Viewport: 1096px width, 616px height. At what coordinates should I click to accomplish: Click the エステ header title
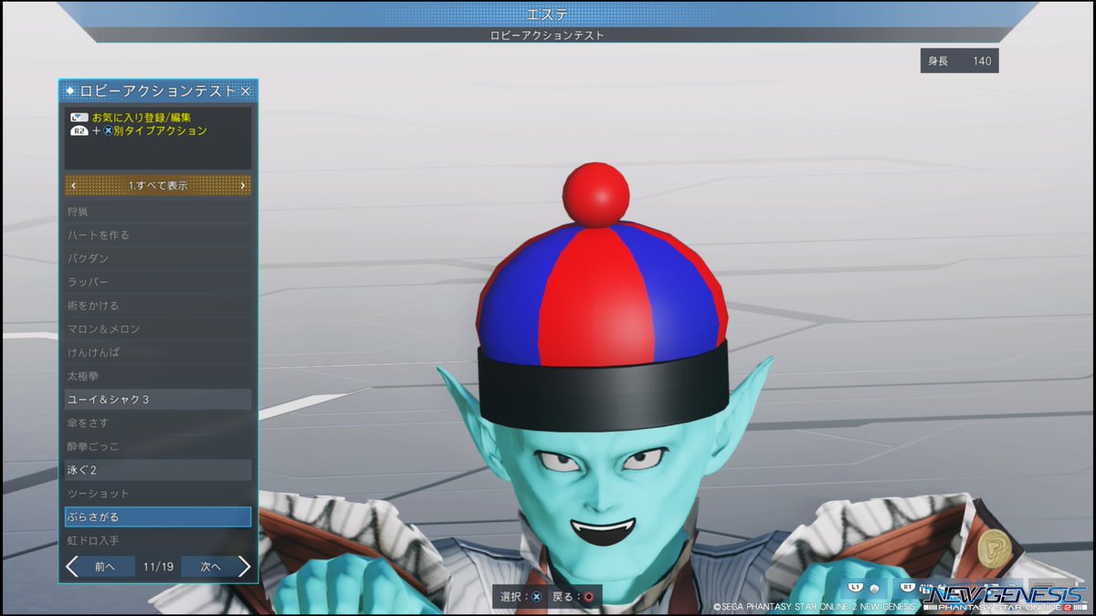click(x=548, y=14)
